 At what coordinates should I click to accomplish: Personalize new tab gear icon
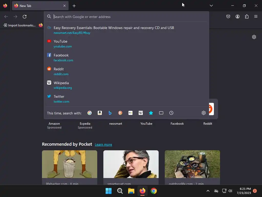(254, 37)
